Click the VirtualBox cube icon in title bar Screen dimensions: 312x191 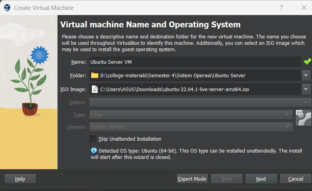[7, 8]
